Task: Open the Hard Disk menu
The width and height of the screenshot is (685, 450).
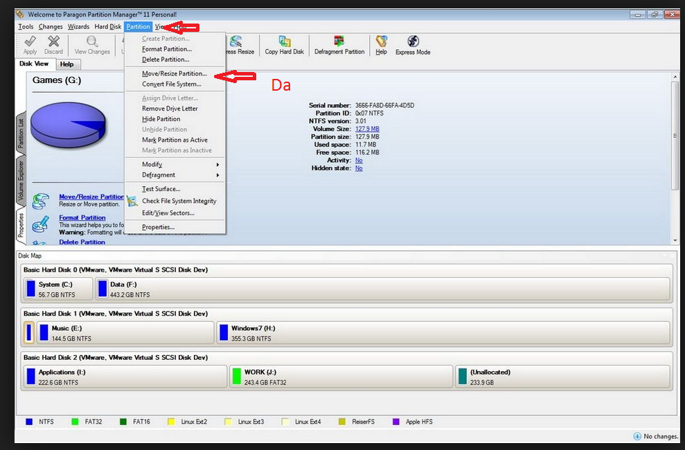Action: click(108, 26)
